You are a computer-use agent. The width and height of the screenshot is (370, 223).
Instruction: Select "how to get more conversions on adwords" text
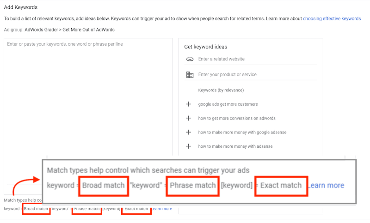[x=237, y=118]
